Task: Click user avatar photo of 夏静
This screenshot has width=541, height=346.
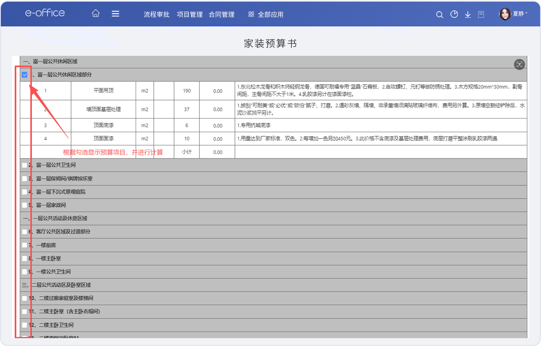Action: 505,14
